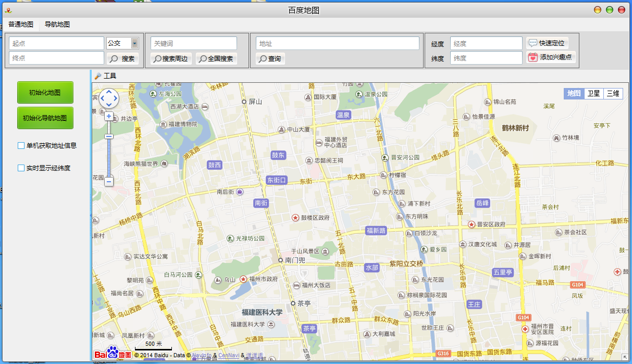Viewport: 632px width, 364px height.
Task: Open the 普通地图 menu
Action: [21, 24]
